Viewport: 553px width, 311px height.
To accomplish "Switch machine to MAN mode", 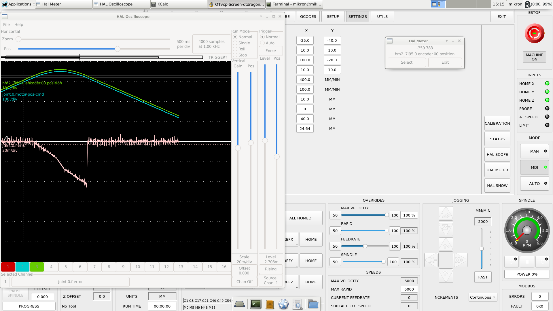I will tap(534, 151).
